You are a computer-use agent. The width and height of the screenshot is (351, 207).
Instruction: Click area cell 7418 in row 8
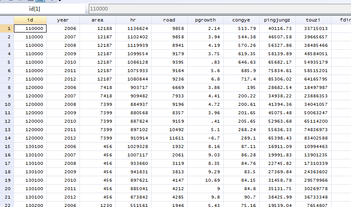tap(98, 88)
